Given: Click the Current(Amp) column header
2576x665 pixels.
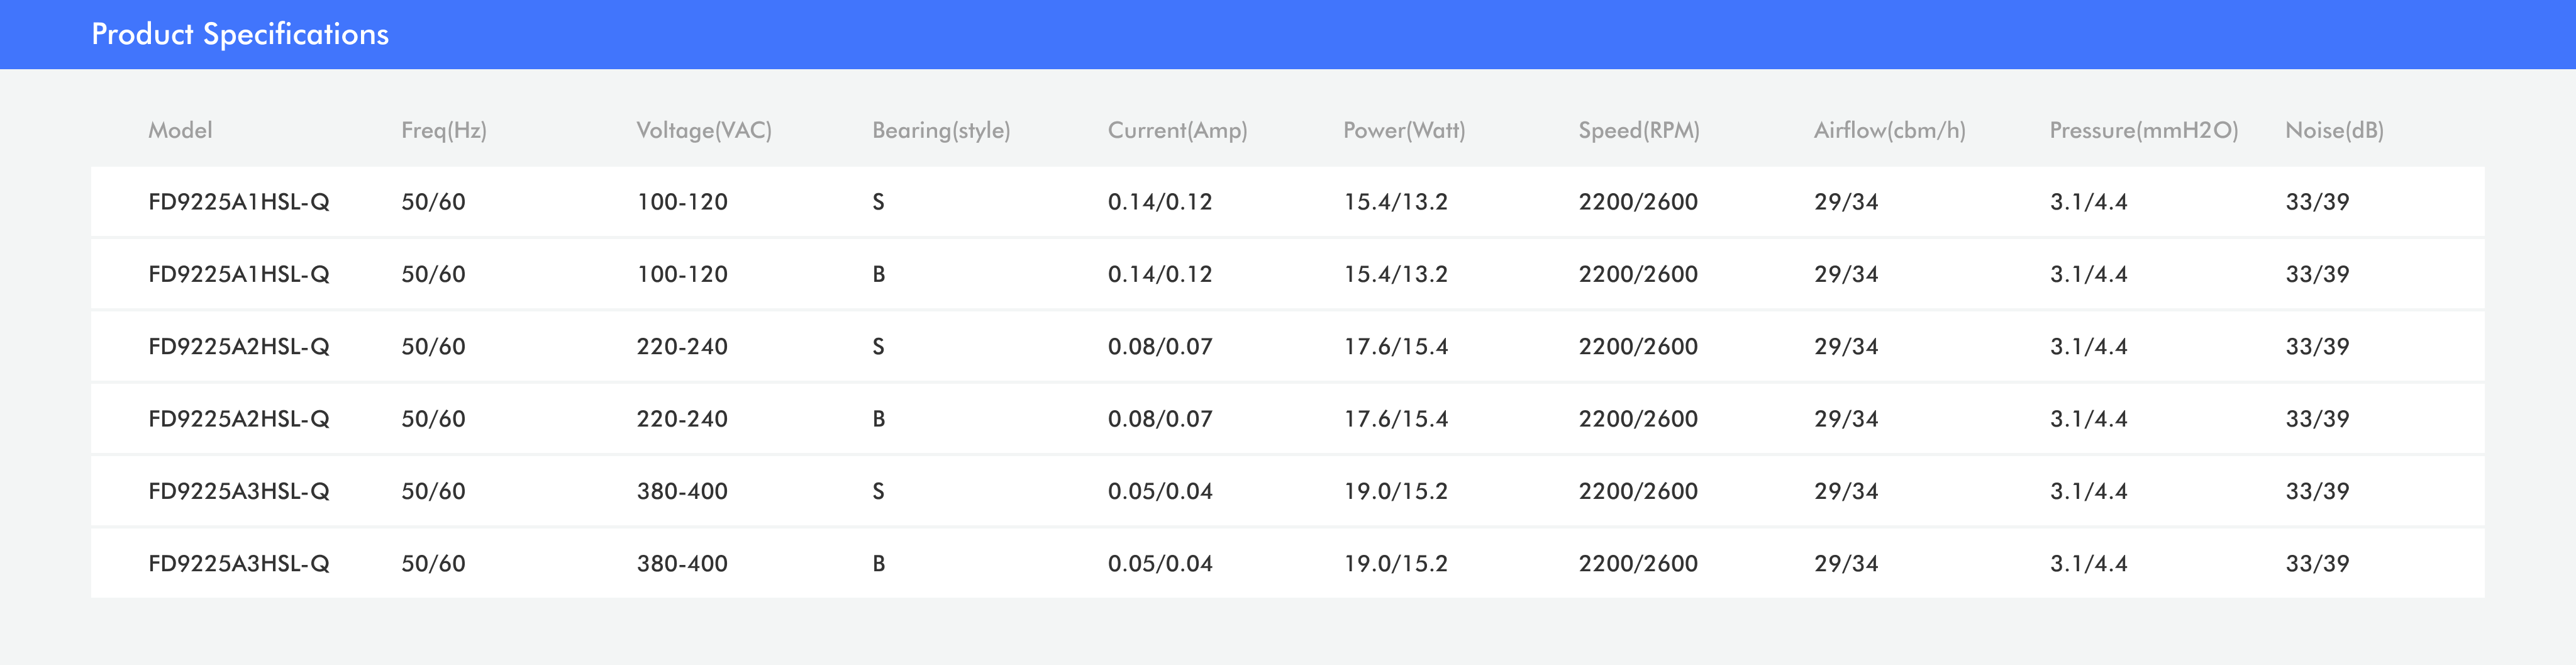Looking at the screenshot, I should tap(1177, 130).
